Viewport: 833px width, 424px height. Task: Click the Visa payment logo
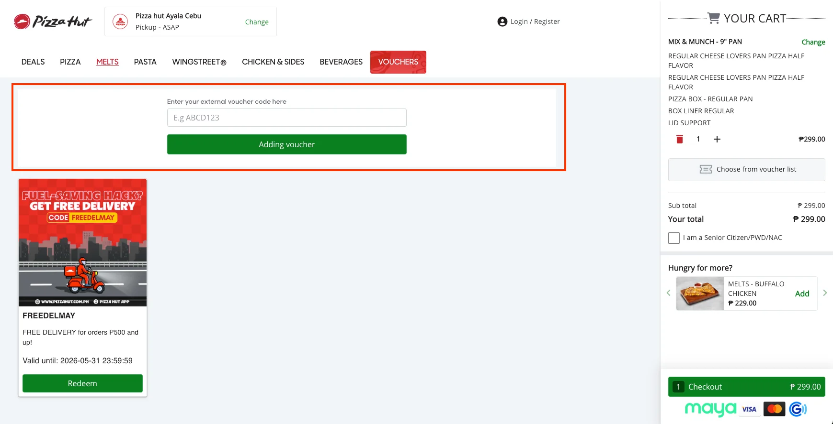pyautogui.click(x=749, y=409)
